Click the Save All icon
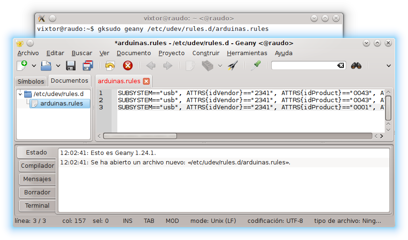408x240 pixels. 88,66
